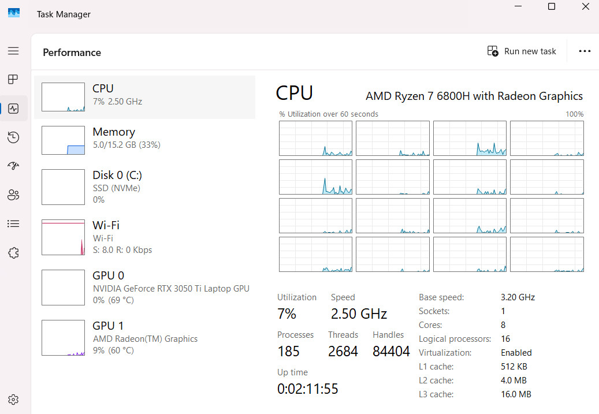Select the Memory performance entry
Image resolution: width=599 pixels, height=414 pixels.
[145, 140]
